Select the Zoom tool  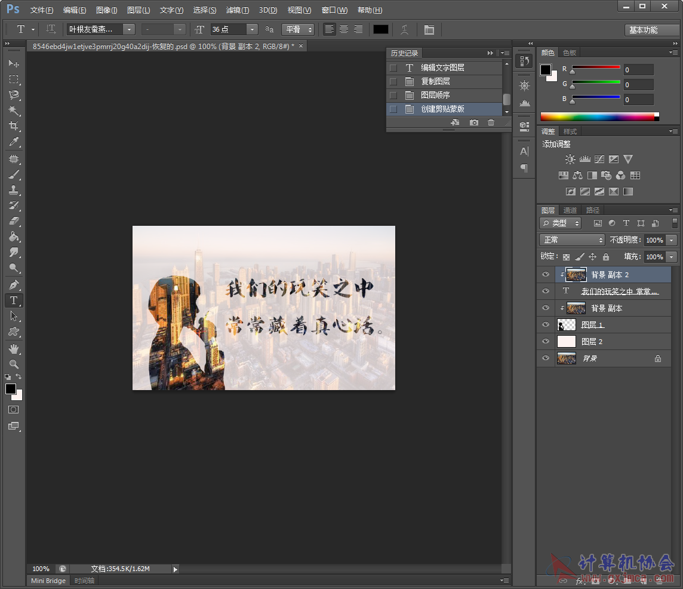pos(14,364)
